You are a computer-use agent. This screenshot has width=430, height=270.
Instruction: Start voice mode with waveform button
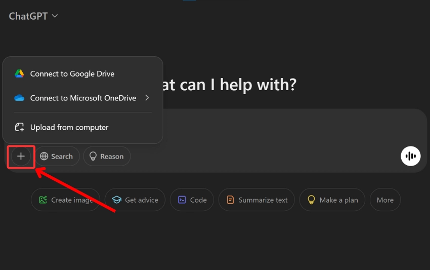pos(411,156)
